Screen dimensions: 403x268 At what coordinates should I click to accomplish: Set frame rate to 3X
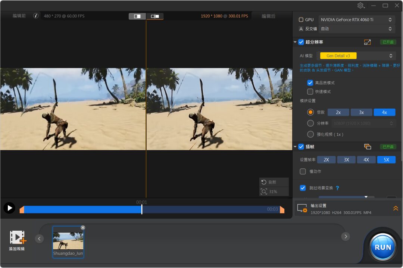click(346, 160)
